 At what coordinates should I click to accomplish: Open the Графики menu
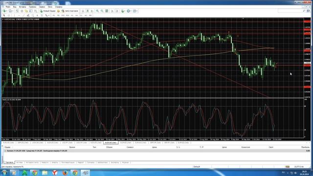click(x=32, y=7)
